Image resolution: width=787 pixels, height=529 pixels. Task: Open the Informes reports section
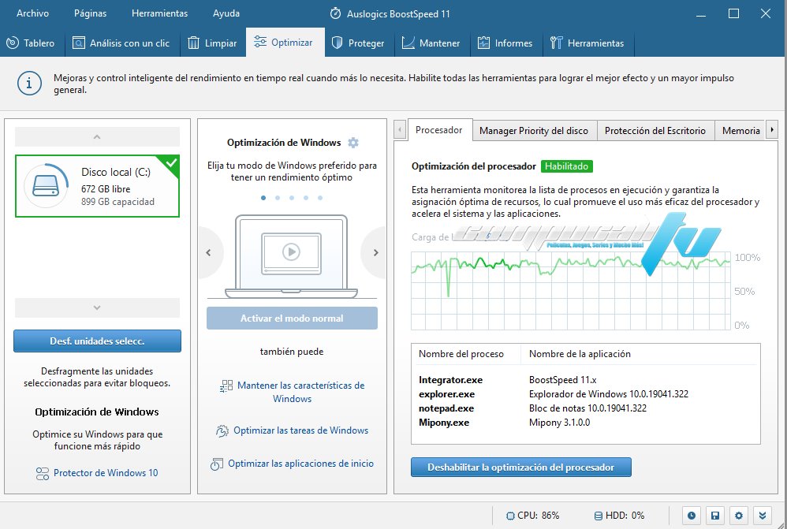(505, 43)
